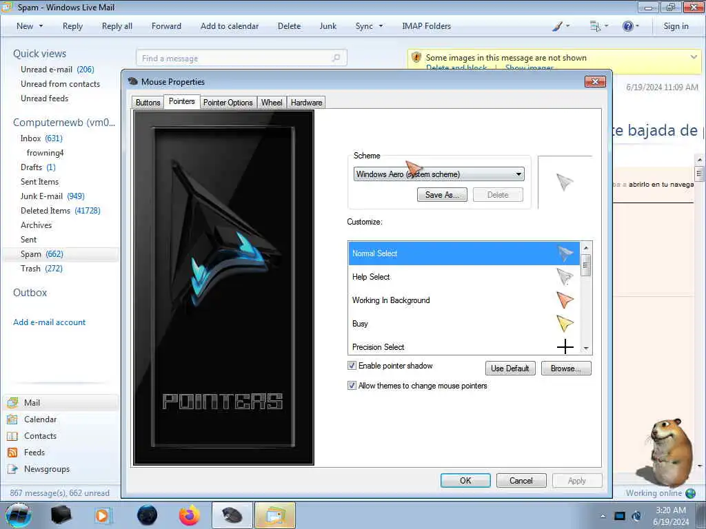Click the mouse icon on taskbar
Image resolution: width=706 pixels, height=529 pixels.
tap(232, 515)
